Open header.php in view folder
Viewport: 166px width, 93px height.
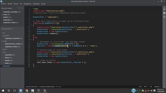9,60
